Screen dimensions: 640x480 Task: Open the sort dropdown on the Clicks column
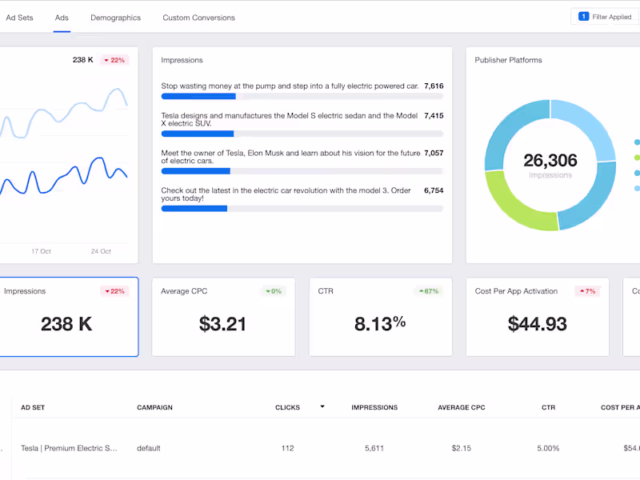pyautogui.click(x=322, y=406)
